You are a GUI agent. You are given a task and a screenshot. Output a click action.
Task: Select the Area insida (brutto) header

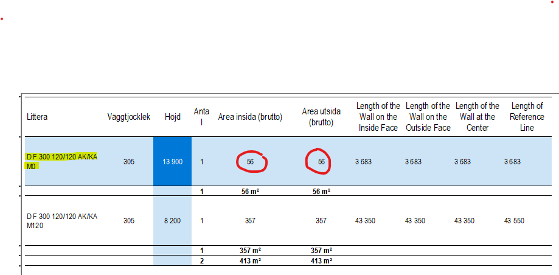(x=250, y=117)
